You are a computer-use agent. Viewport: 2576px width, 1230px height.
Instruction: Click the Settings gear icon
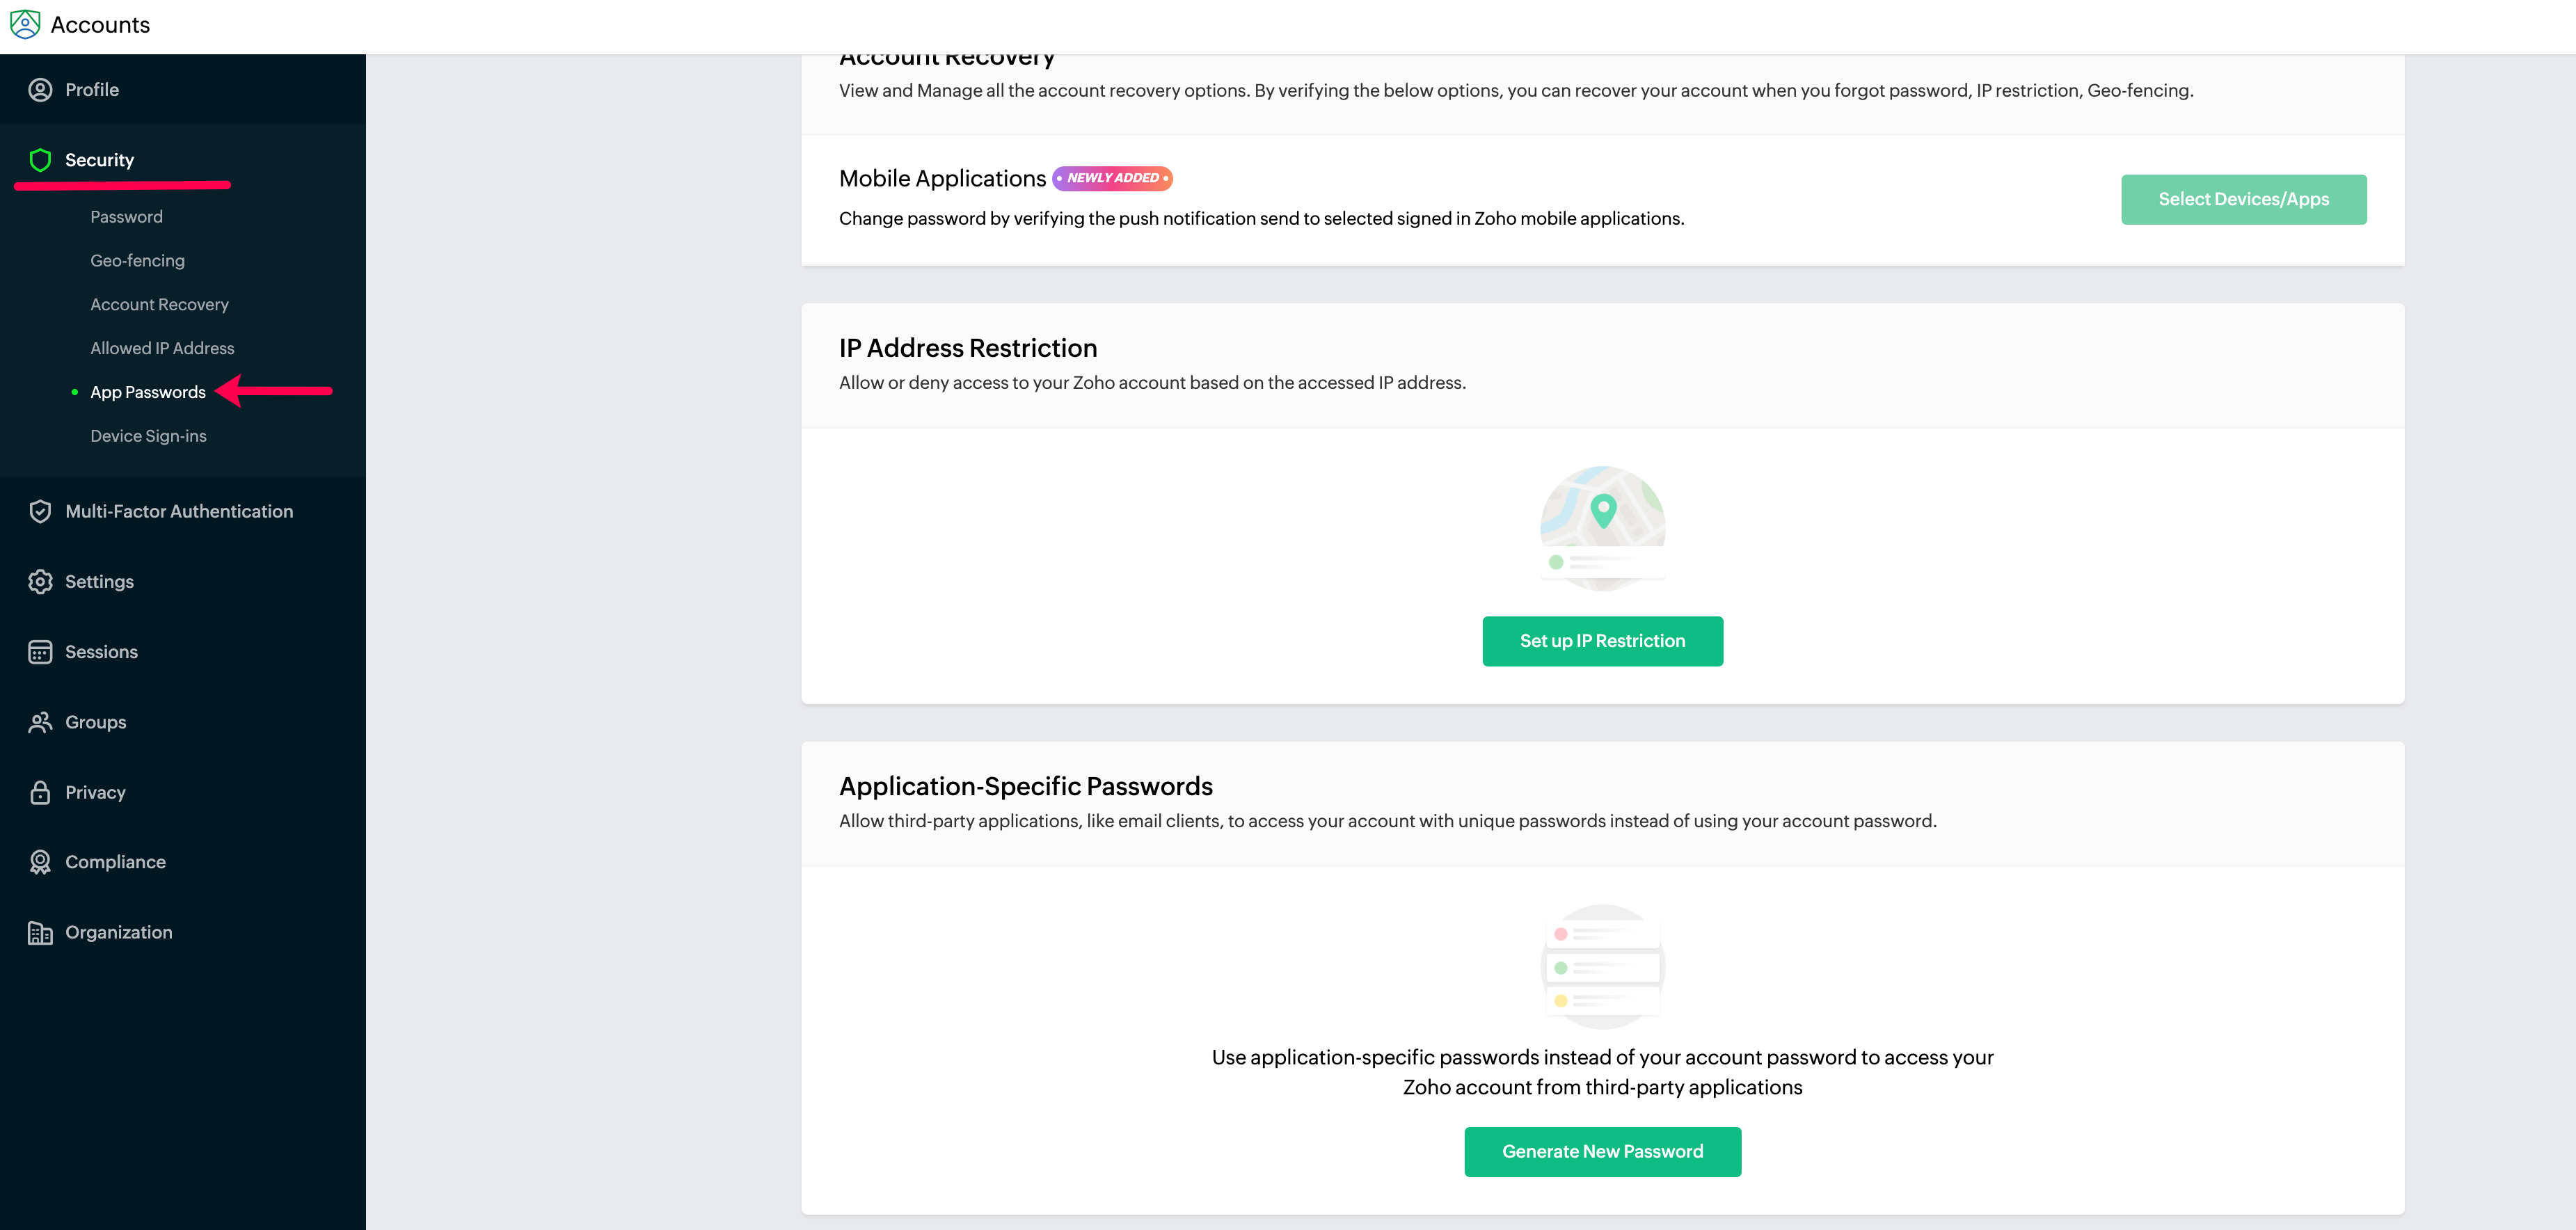40,581
